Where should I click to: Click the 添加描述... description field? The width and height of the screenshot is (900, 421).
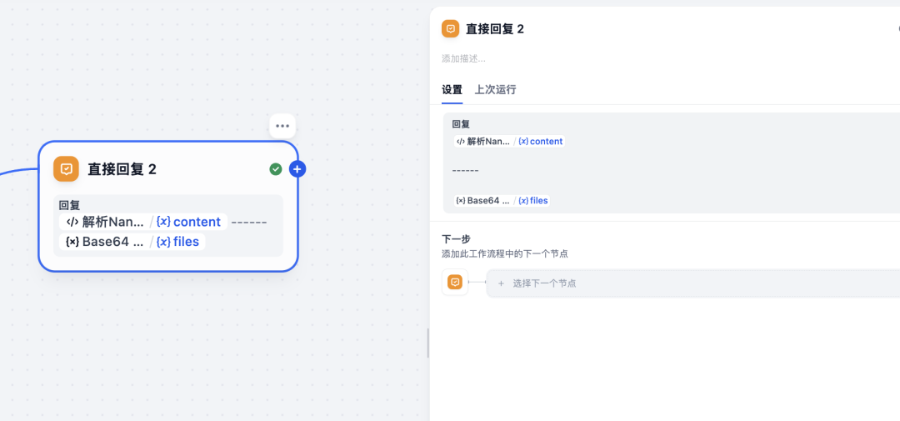pyautogui.click(x=464, y=58)
